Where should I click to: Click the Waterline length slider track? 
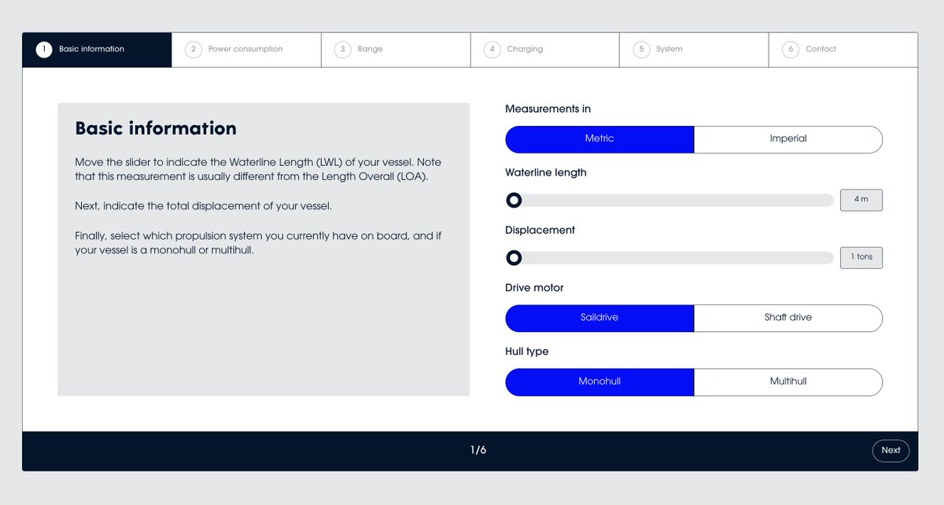(669, 201)
